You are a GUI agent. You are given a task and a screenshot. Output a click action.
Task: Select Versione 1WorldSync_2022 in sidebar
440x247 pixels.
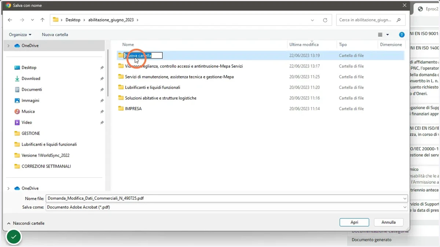(x=45, y=156)
